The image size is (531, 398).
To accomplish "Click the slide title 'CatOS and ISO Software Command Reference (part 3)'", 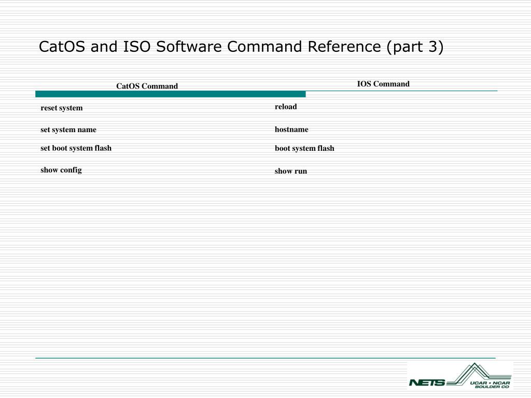I will point(241,47).
